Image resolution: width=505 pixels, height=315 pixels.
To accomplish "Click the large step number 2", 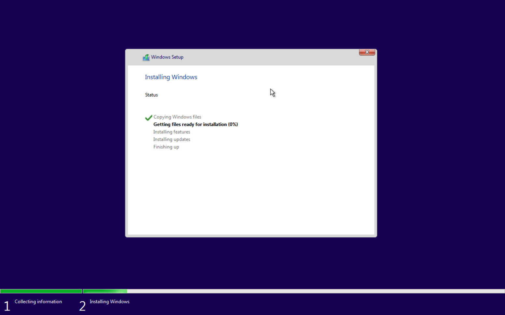I will click(82, 306).
